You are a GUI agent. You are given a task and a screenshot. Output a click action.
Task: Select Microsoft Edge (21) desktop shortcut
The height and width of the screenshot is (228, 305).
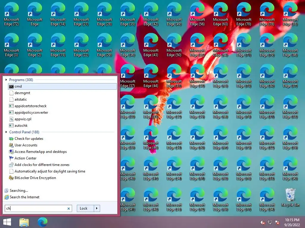[x=81, y=14]
